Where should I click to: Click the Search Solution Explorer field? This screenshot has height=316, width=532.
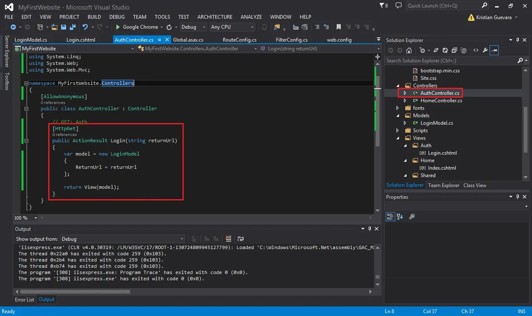[451, 61]
